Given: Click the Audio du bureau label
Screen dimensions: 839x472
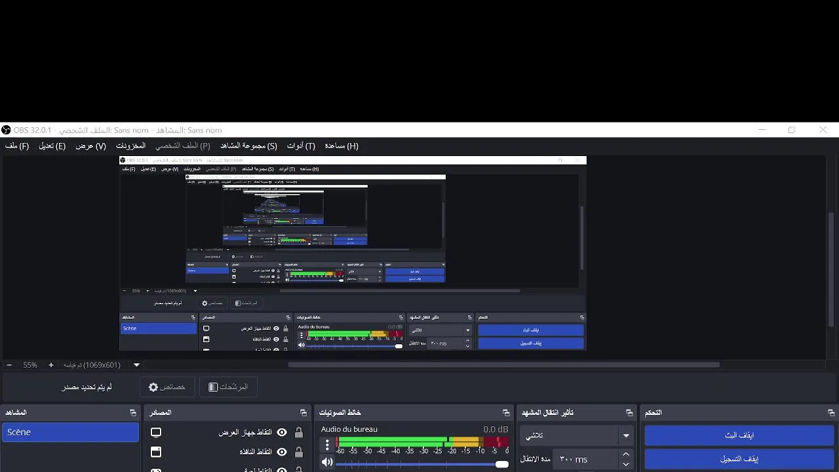Looking at the screenshot, I should [349, 429].
